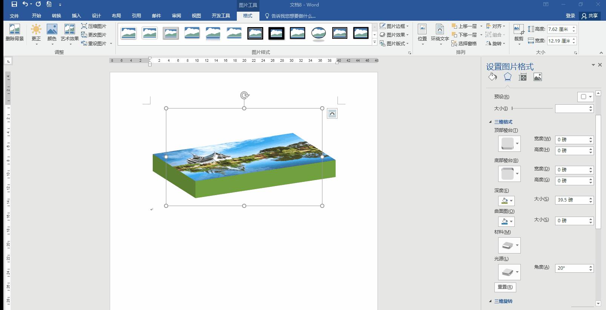
Task: Click the 裁剪 crop tool icon
Action: click(x=519, y=29)
